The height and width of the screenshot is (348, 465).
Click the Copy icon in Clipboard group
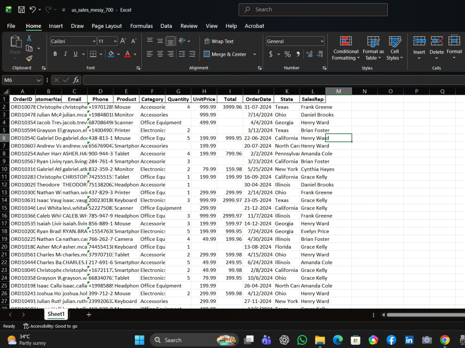pyautogui.click(x=29, y=48)
